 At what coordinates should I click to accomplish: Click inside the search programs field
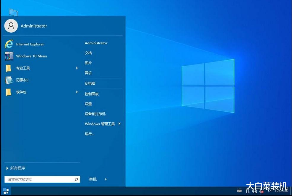(x=39, y=179)
